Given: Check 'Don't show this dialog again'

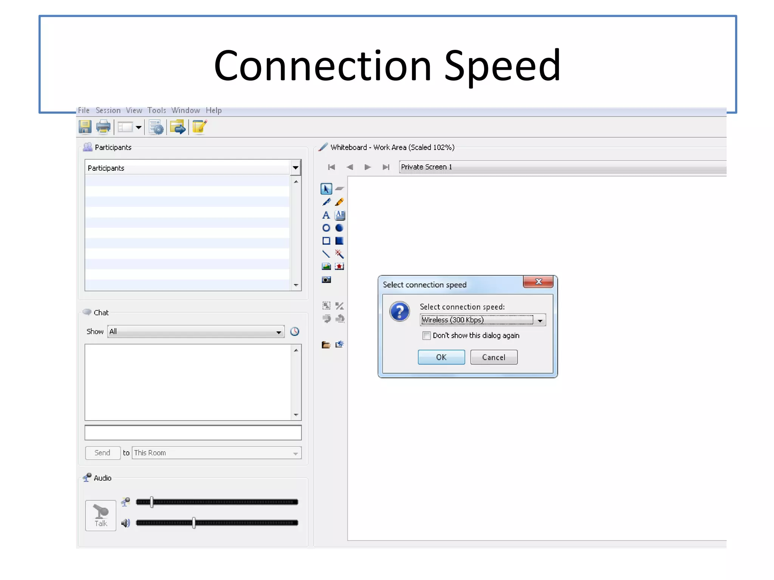Looking at the screenshot, I should (426, 336).
